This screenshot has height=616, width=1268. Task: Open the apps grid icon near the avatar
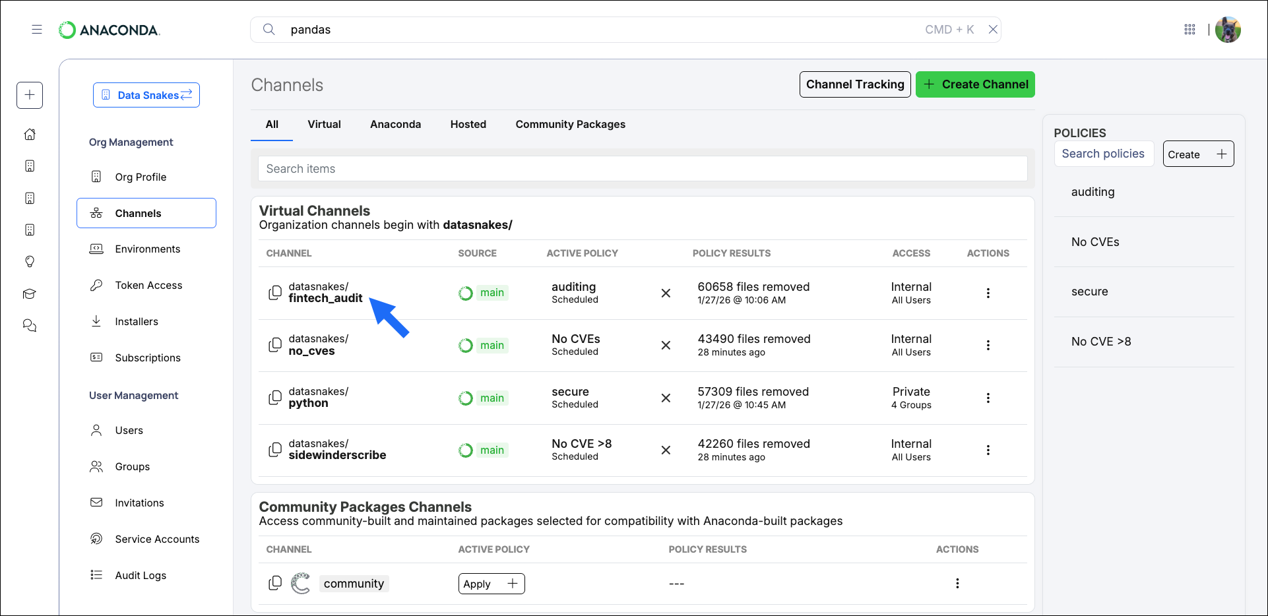tap(1189, 29)
